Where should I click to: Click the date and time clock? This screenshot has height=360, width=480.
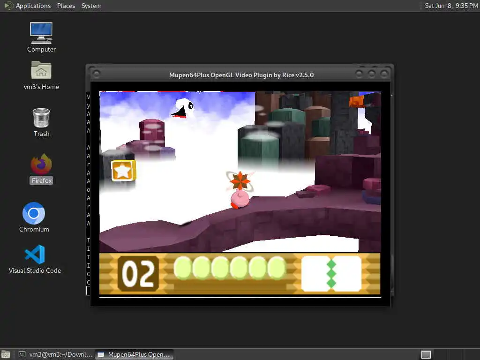pos(451,6)
